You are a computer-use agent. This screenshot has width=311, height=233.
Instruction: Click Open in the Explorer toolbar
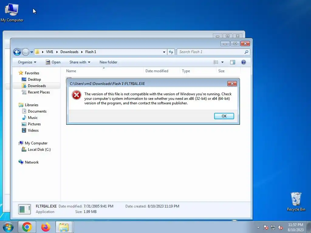tap(53, 62)
